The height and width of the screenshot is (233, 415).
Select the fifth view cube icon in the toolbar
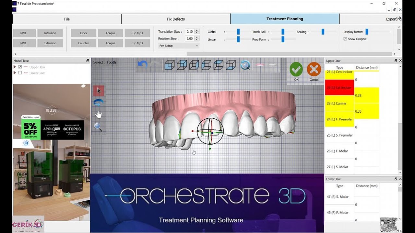pyautogui.click(x=219, y=65)
